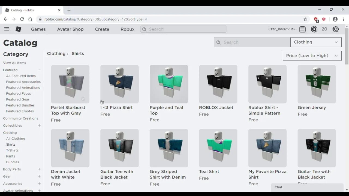
Task: Expand the Body Parts category
Action: pos(39,169)
